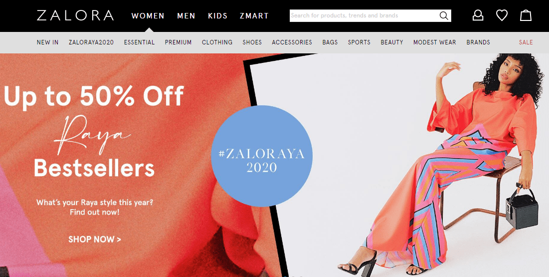
Task: Switch to the KIDS section
Action: point(218,16)
